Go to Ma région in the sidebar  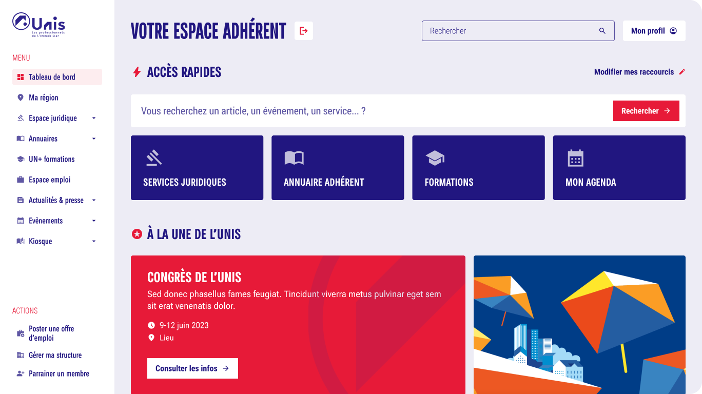pos(44,97)
